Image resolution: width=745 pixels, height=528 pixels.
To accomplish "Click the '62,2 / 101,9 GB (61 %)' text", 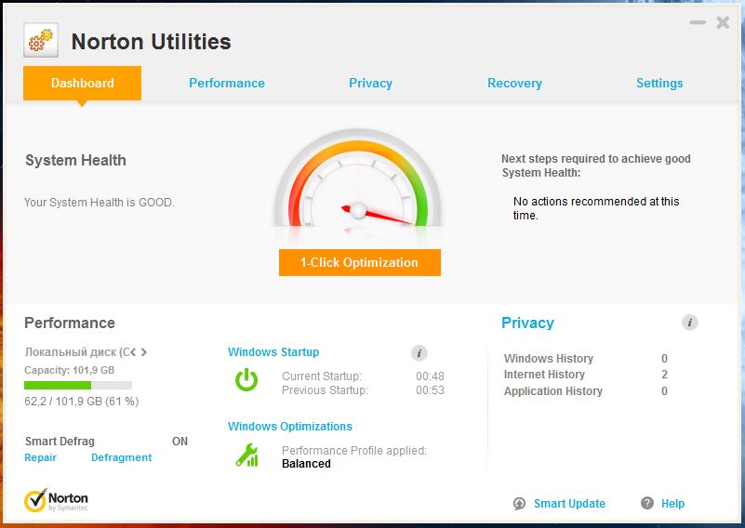I will tap(81, 402).
